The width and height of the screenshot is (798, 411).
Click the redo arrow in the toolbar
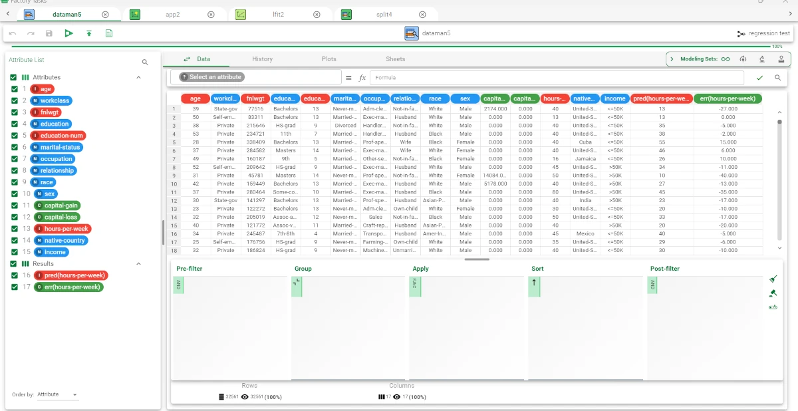point(31,33)
